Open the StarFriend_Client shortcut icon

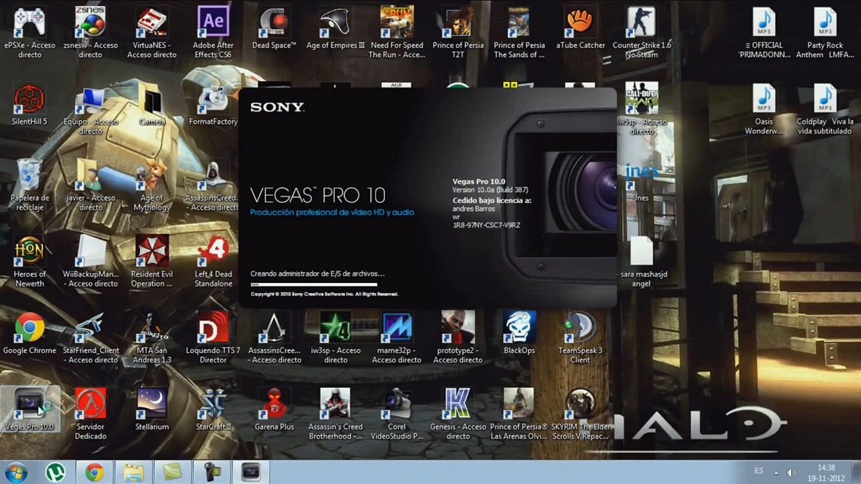(x=90, y=337)
